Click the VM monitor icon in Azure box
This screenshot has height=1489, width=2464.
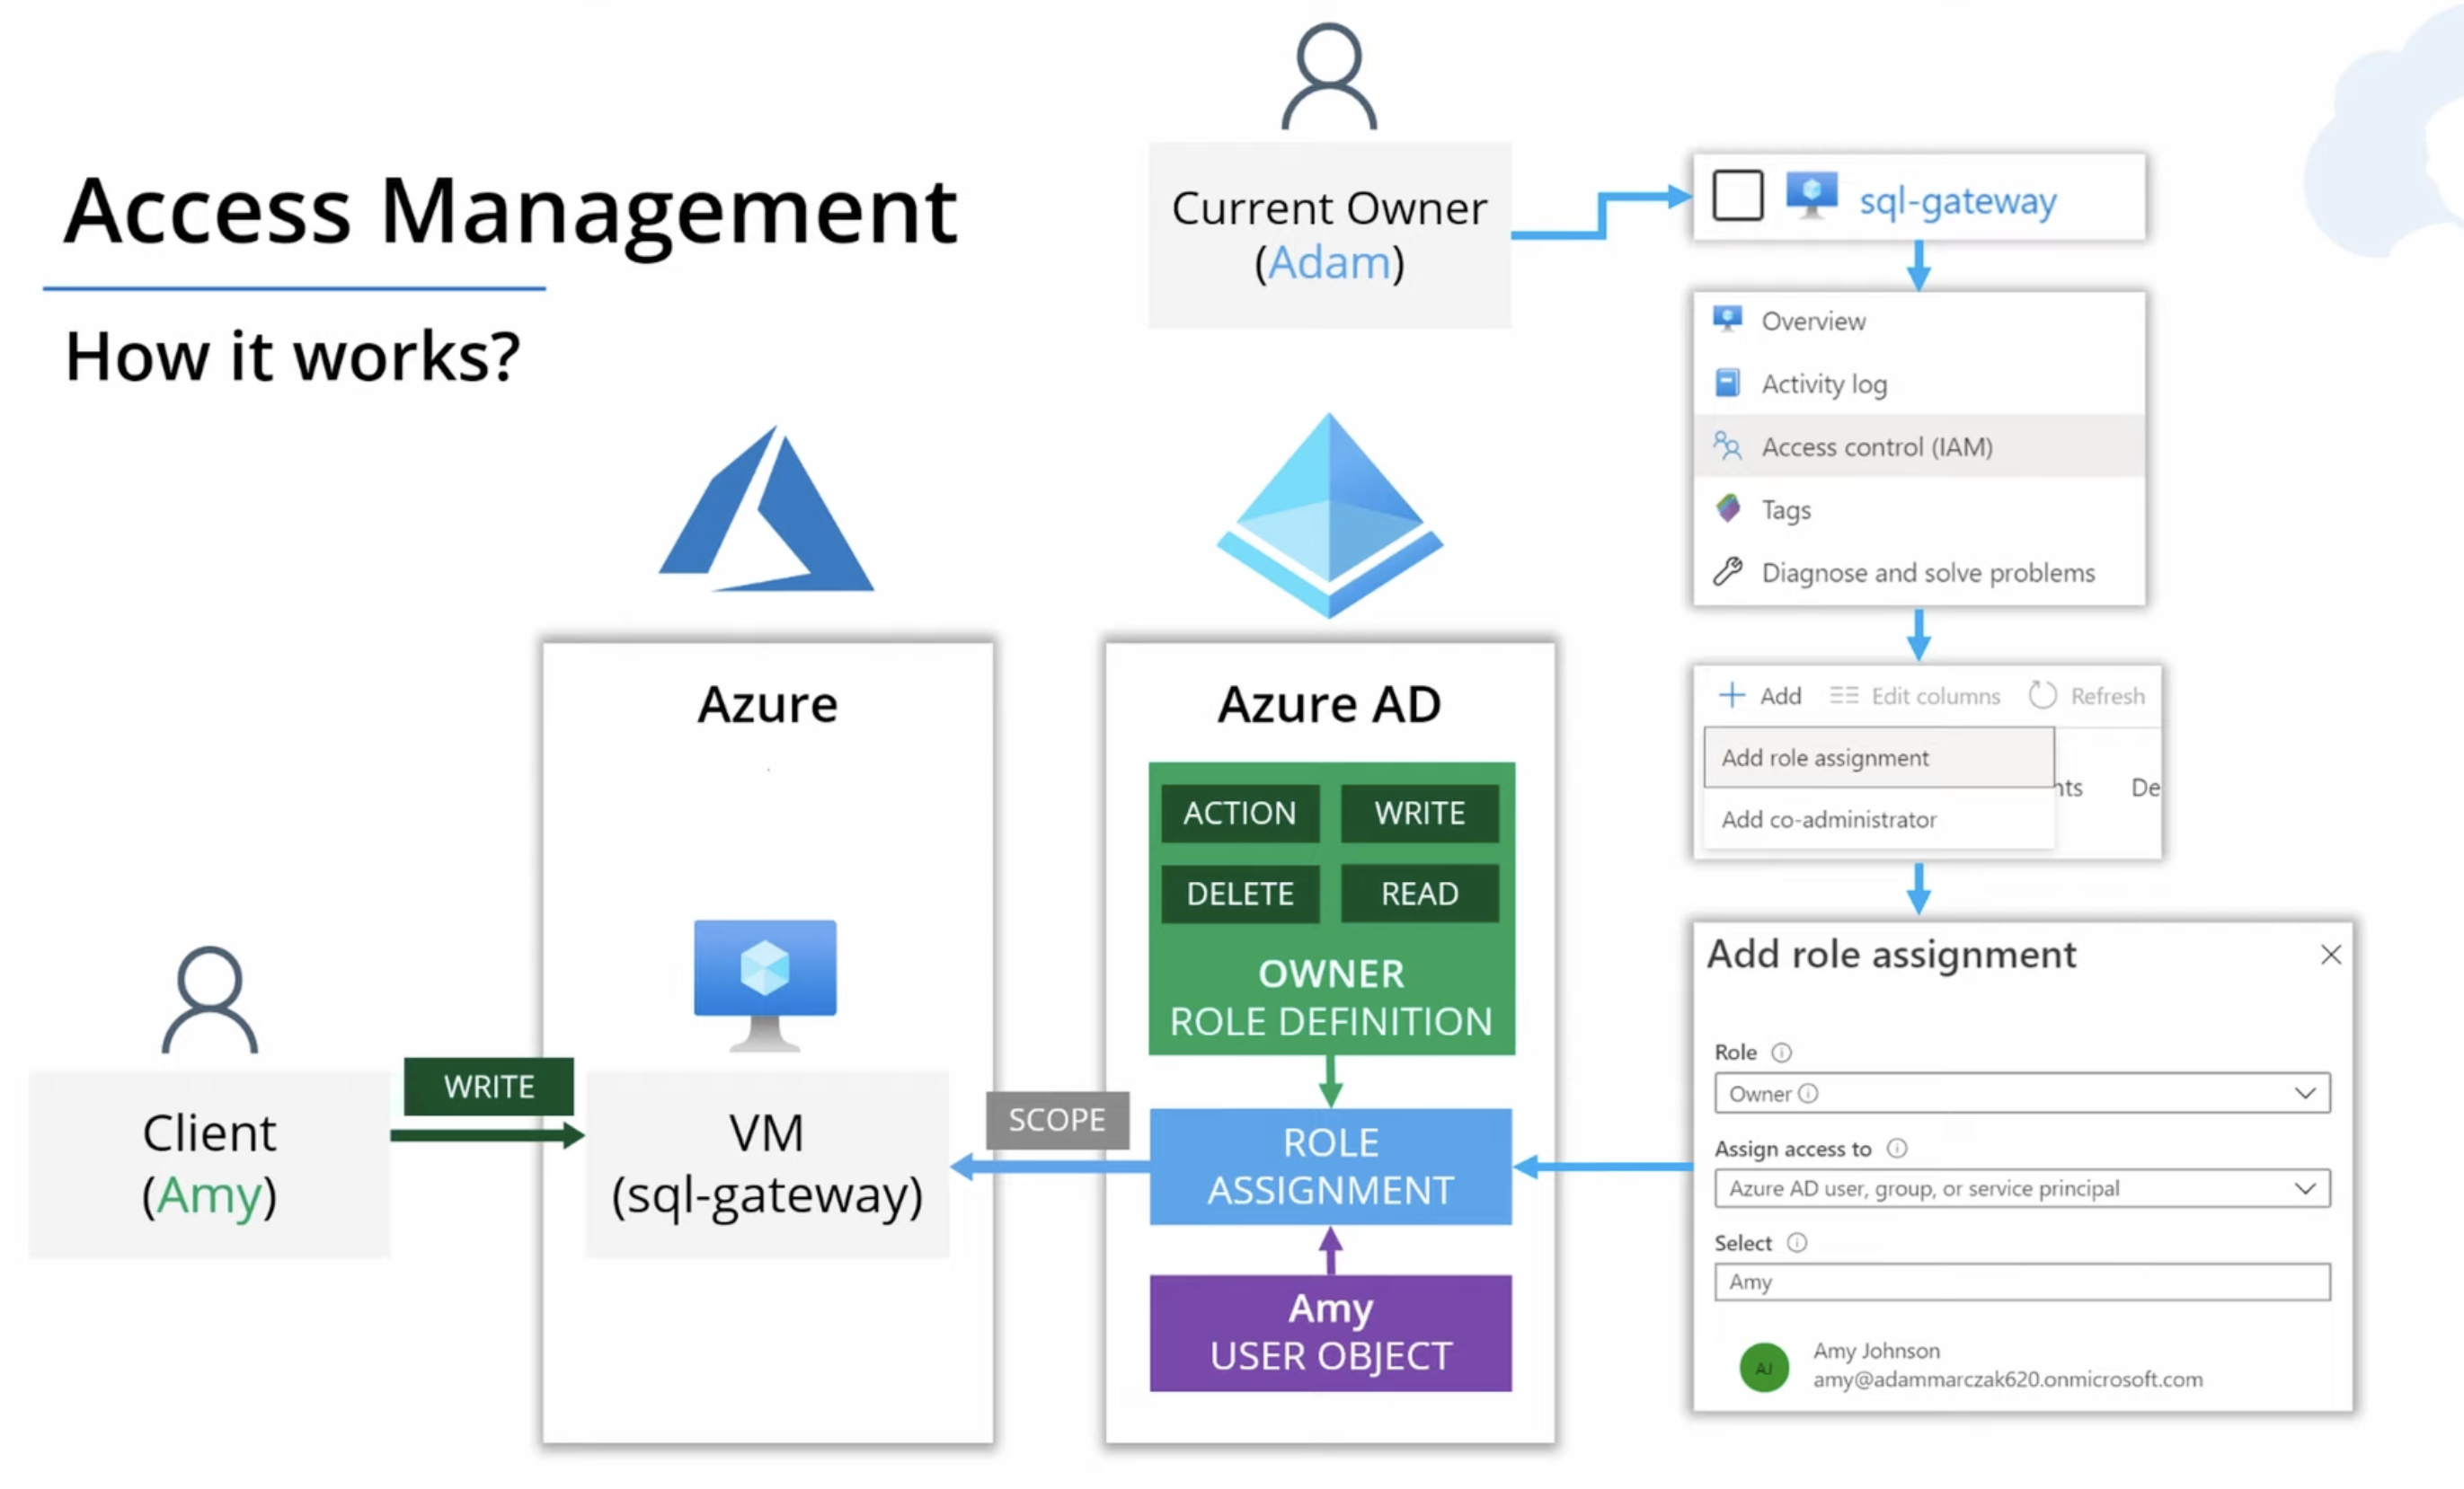[x=765, y=985]
